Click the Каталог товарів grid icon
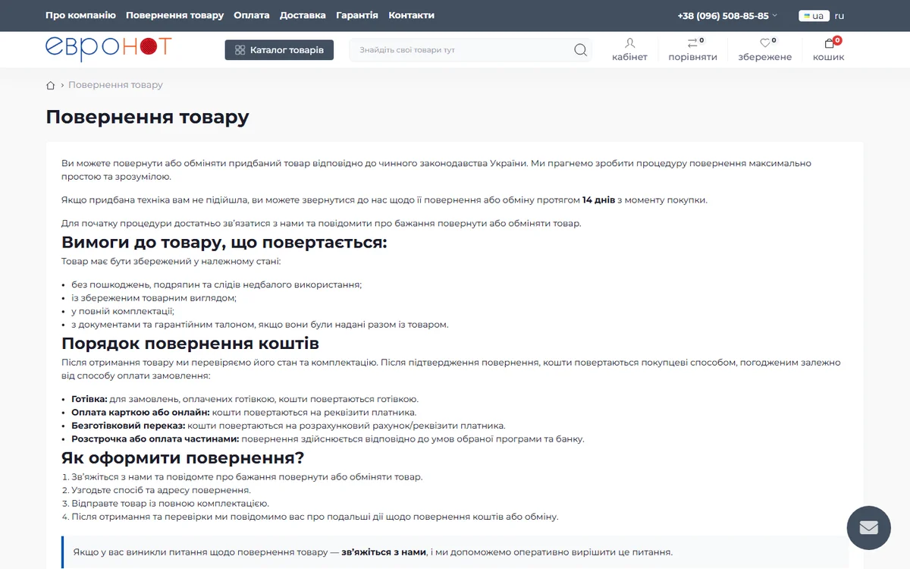 (240, 50)
